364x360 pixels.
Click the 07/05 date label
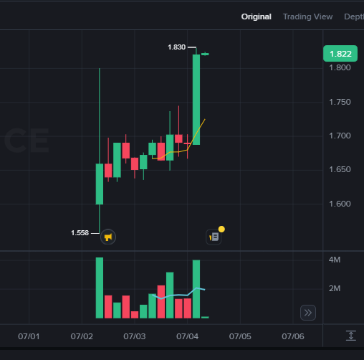coord(240,336)
